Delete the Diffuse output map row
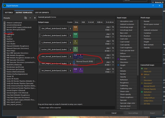The width and height of the screenshot is (165, 118). pyautogui.click(x=113, y=30)
